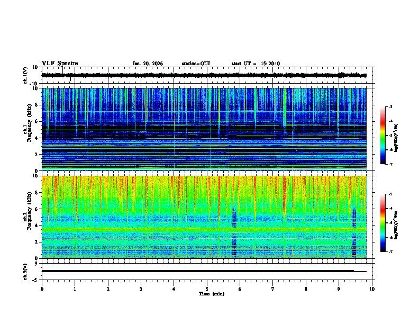Click time axis tick label "8"
The width and height of the screenshot is (419, 324).
click(x=306, y=289)
